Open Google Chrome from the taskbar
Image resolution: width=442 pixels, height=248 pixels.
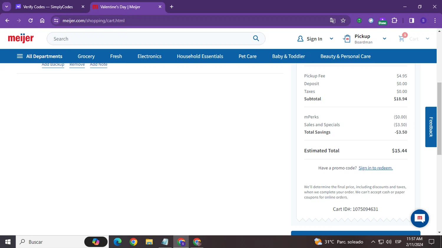click(x=133, y=242)
